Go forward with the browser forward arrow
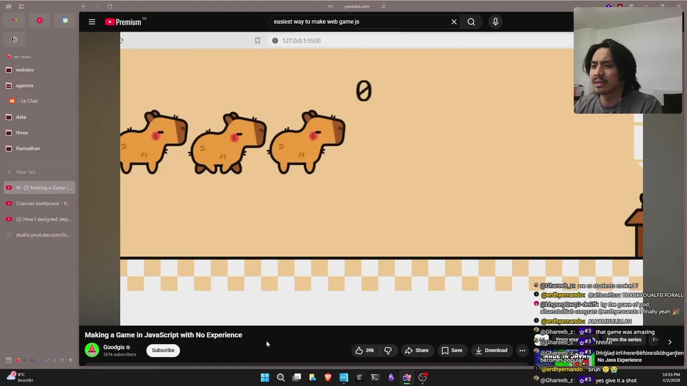 pos(97,6)
